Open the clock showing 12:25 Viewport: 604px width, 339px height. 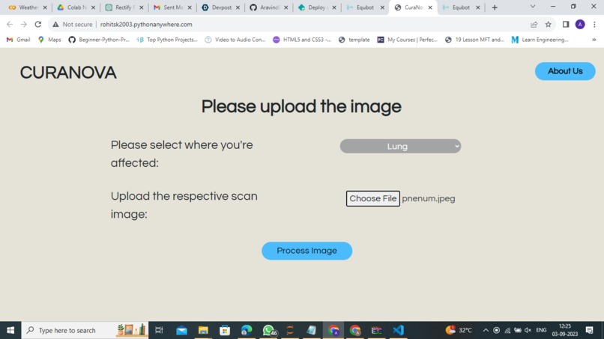coord(565,330)
